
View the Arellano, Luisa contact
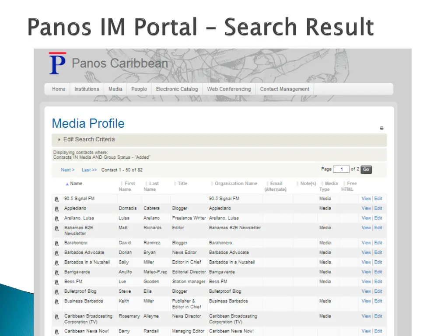pos(366,218)
